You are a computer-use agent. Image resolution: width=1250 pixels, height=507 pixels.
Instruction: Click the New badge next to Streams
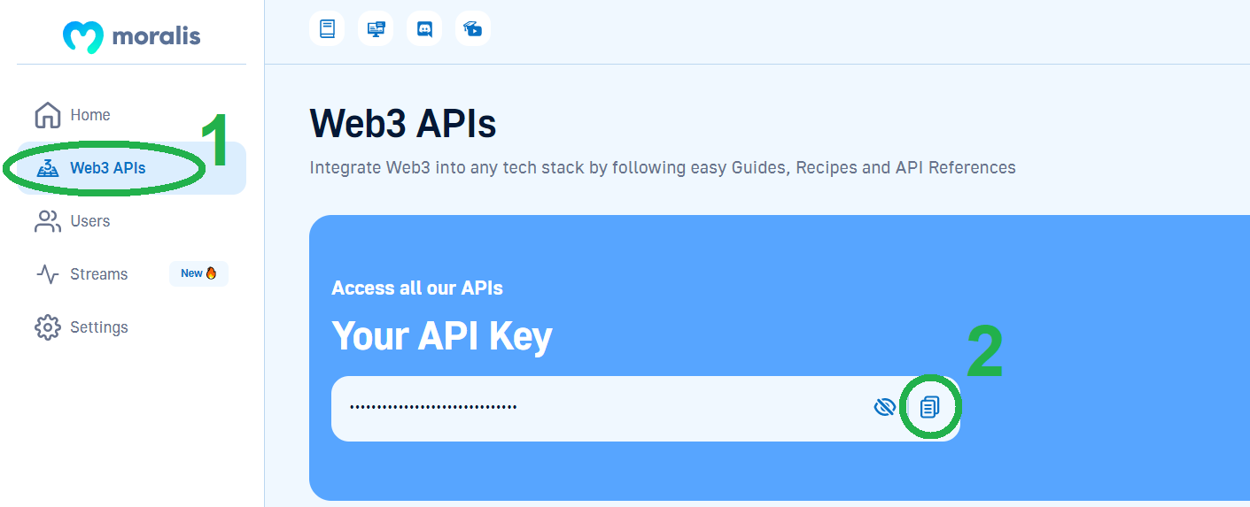[x=198, y=274]
